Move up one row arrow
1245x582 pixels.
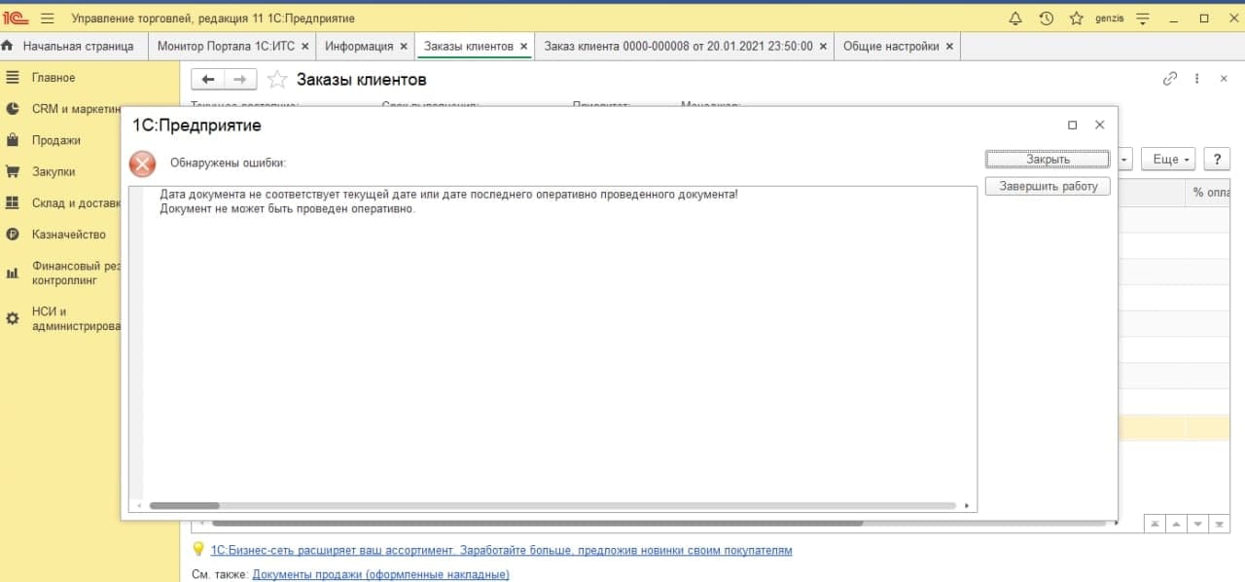pos(1177,524)
